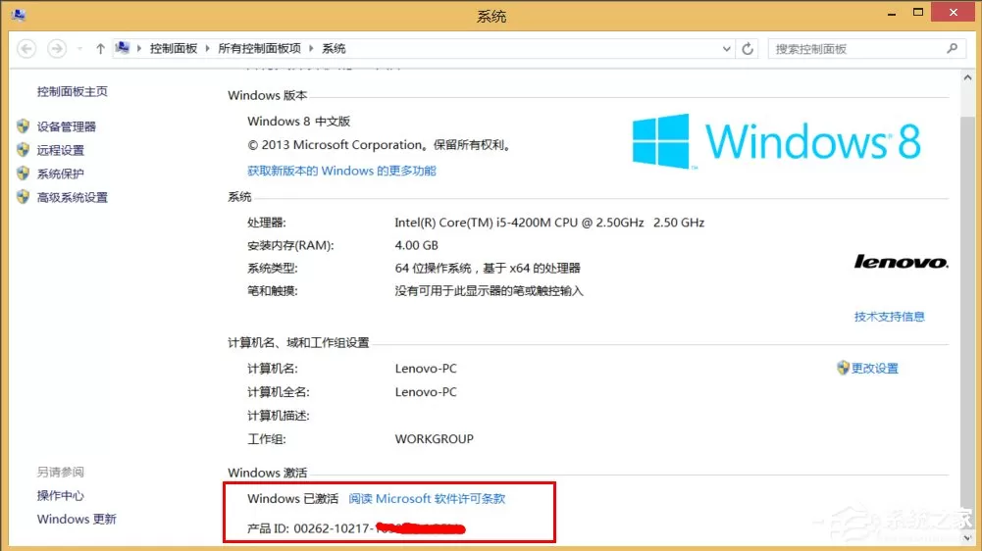Viewport: 982px width, 551px height.
Task: Click the Windows 8 logo image
Action: 777,141
